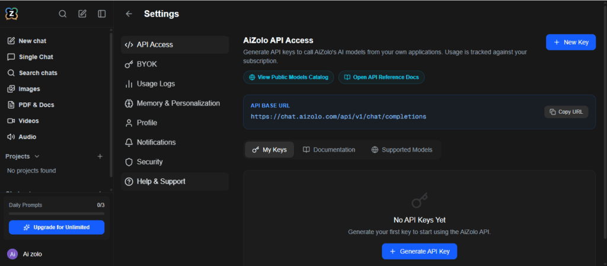607x266 pixels.
Task: Click the Daily Prompts progress bar
Action: point(56,213)
